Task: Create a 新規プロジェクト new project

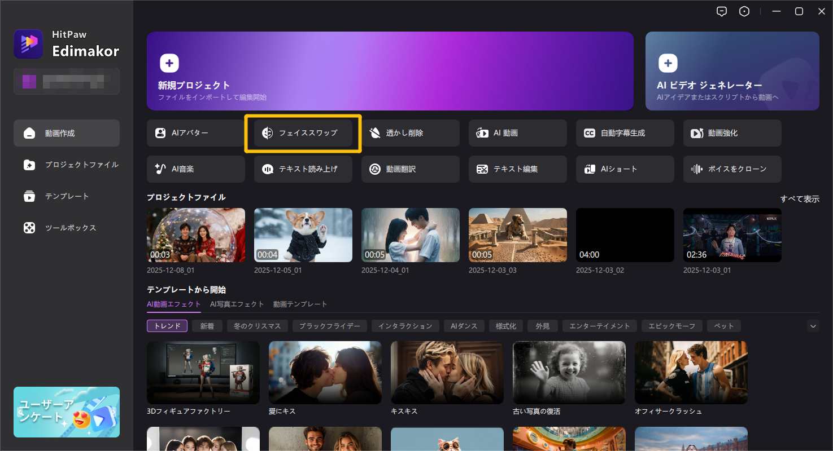Action: (390, 71)
